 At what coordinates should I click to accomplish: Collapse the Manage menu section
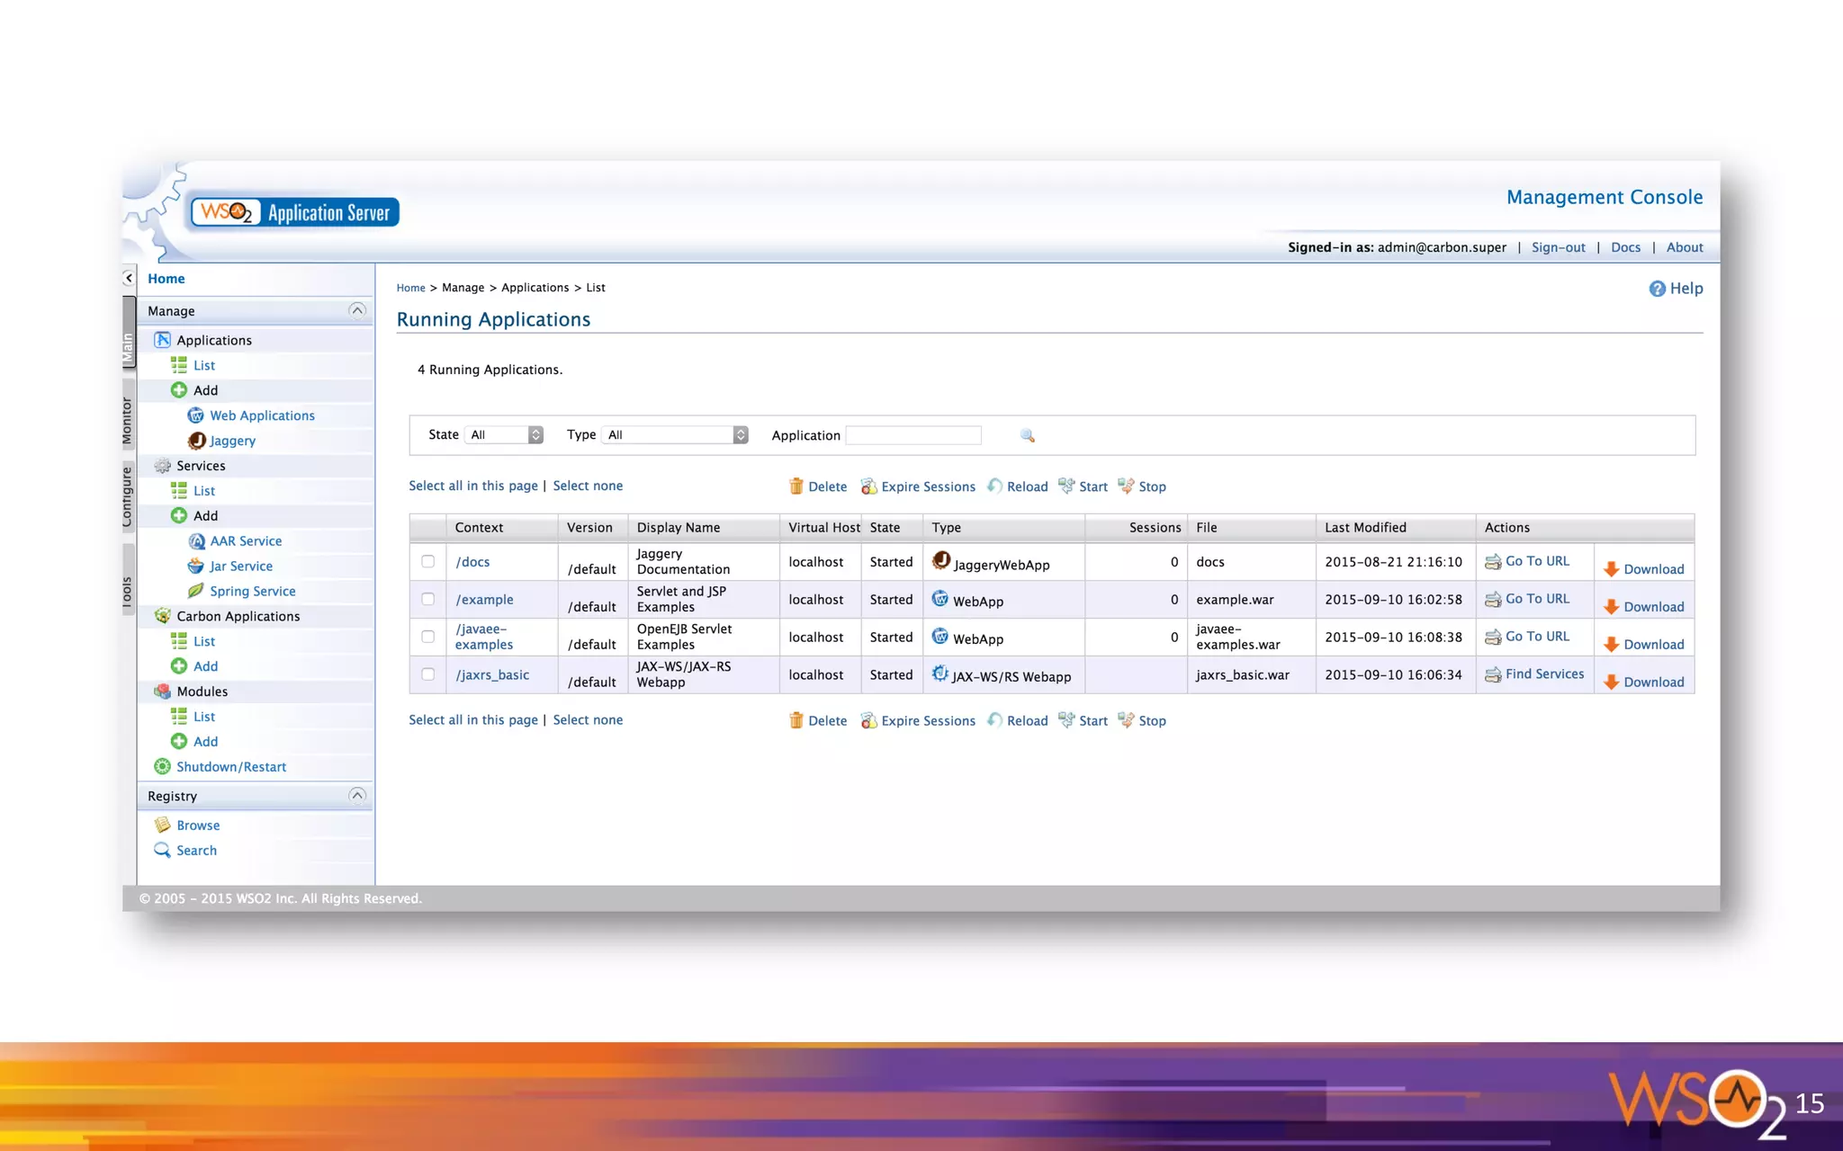(x=357, y=311)
